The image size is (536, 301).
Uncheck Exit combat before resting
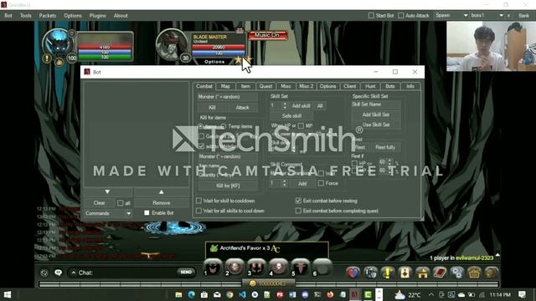pos(298,201)
